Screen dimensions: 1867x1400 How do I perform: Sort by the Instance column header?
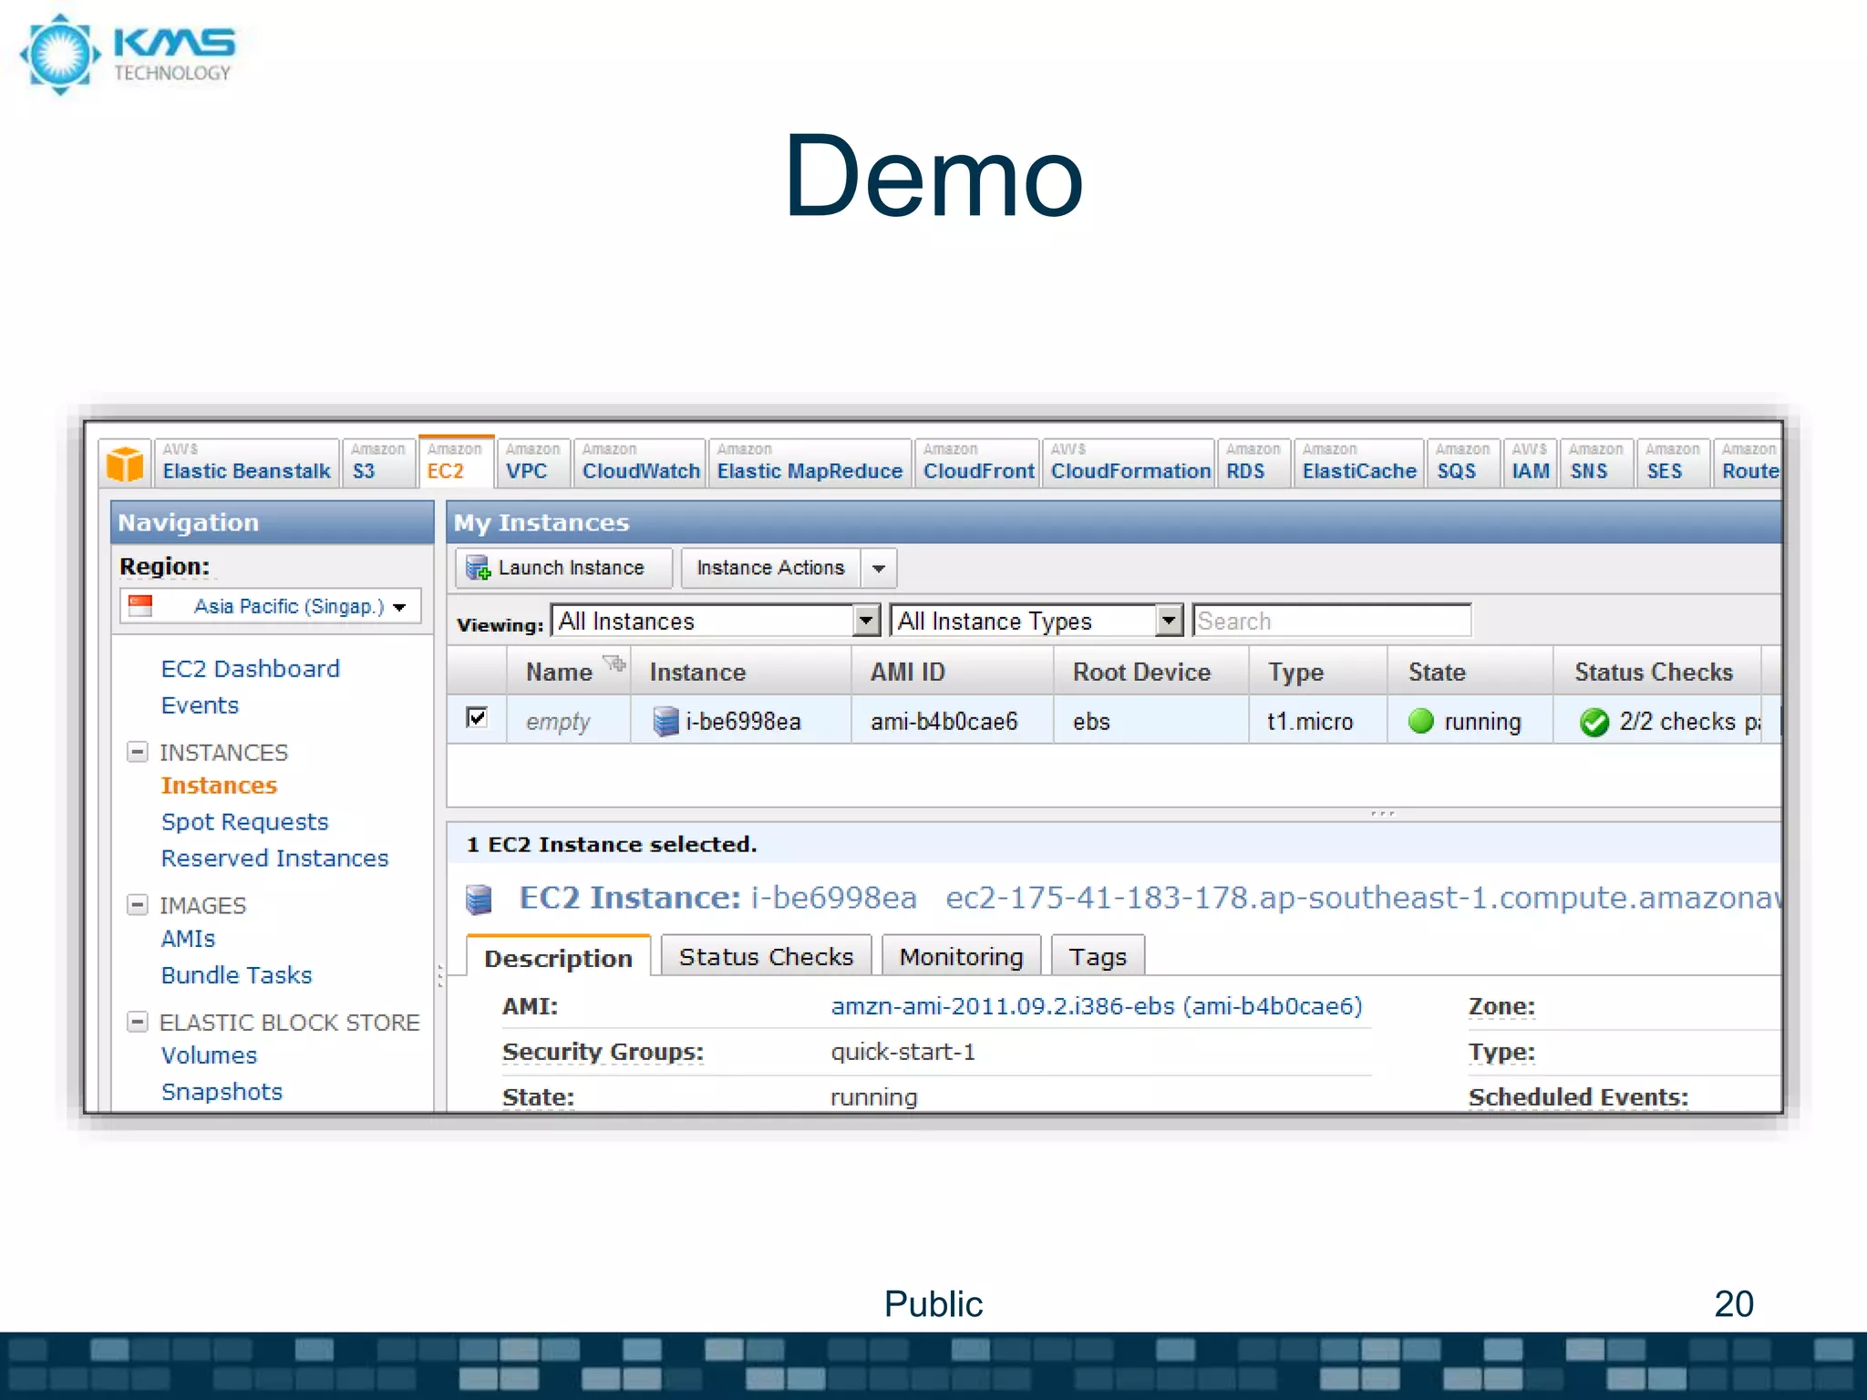(x=741, y=672)
